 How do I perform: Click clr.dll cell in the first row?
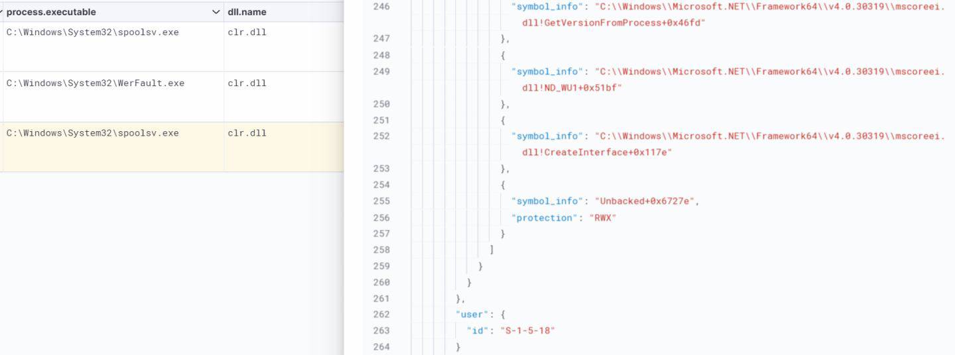click(247, 32)
